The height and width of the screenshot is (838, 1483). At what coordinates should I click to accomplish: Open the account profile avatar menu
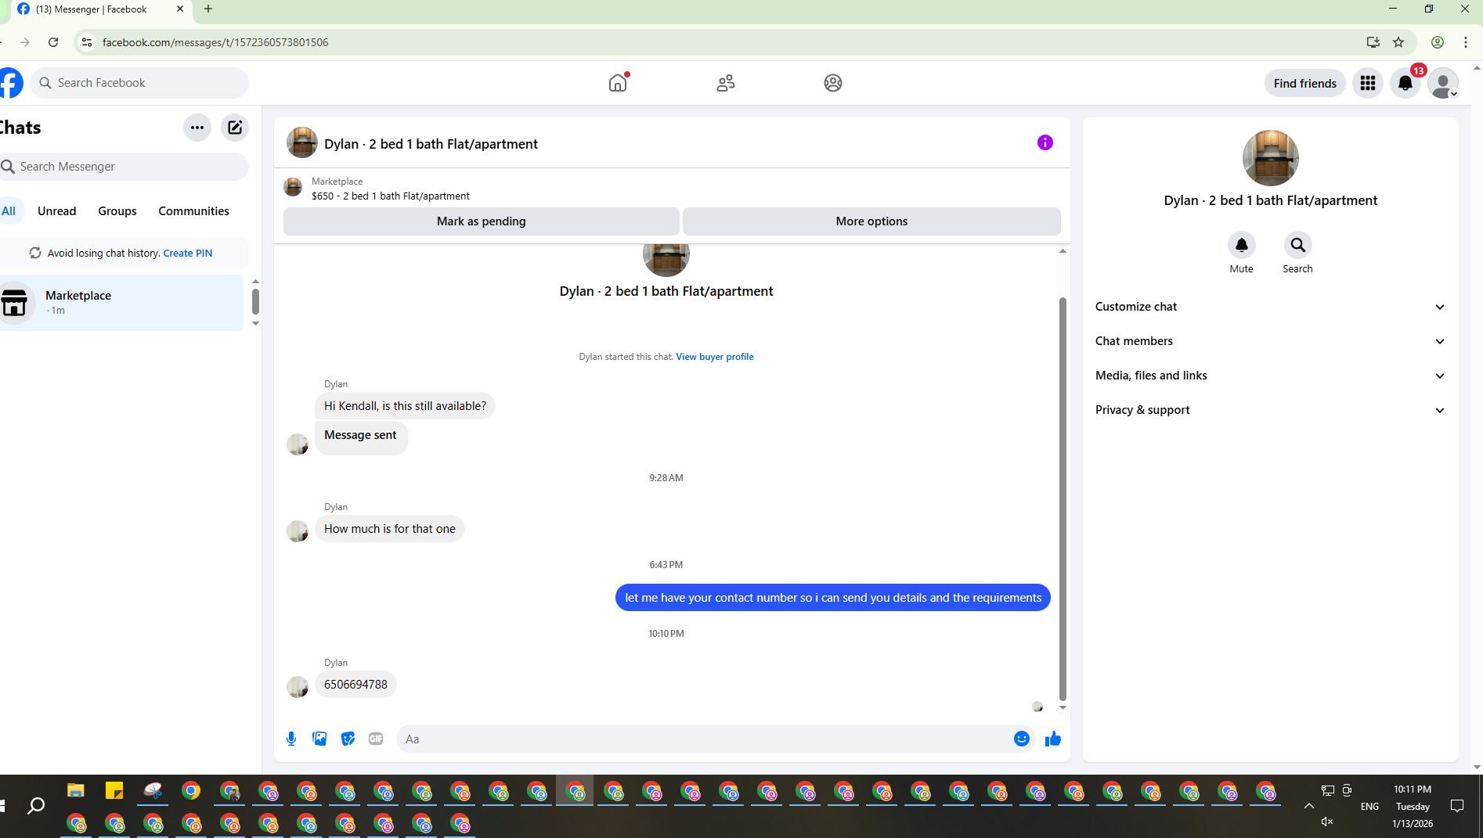tap(1442, 83)
